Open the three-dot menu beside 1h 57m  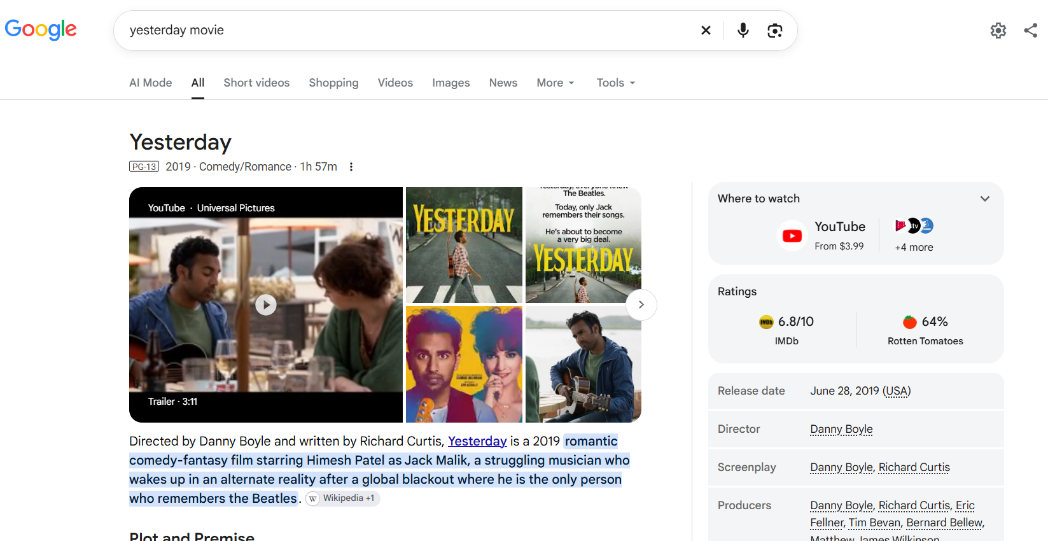click(351, 167)
